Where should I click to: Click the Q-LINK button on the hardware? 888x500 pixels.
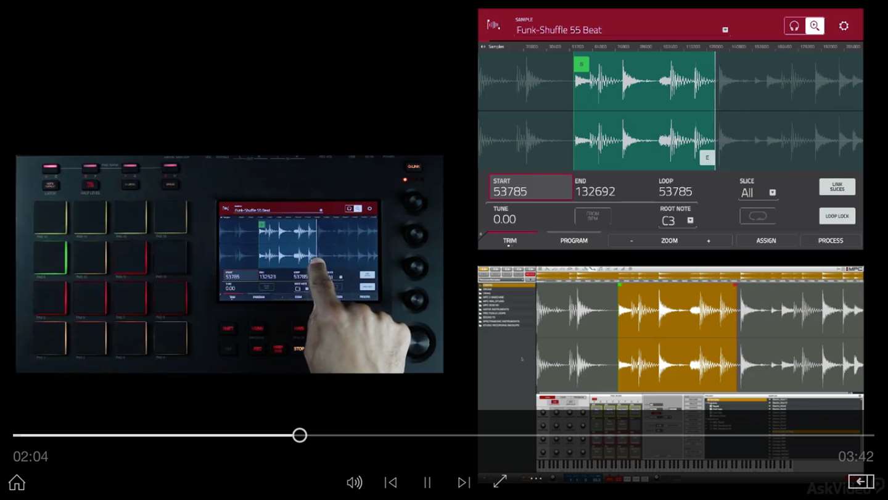413,167
